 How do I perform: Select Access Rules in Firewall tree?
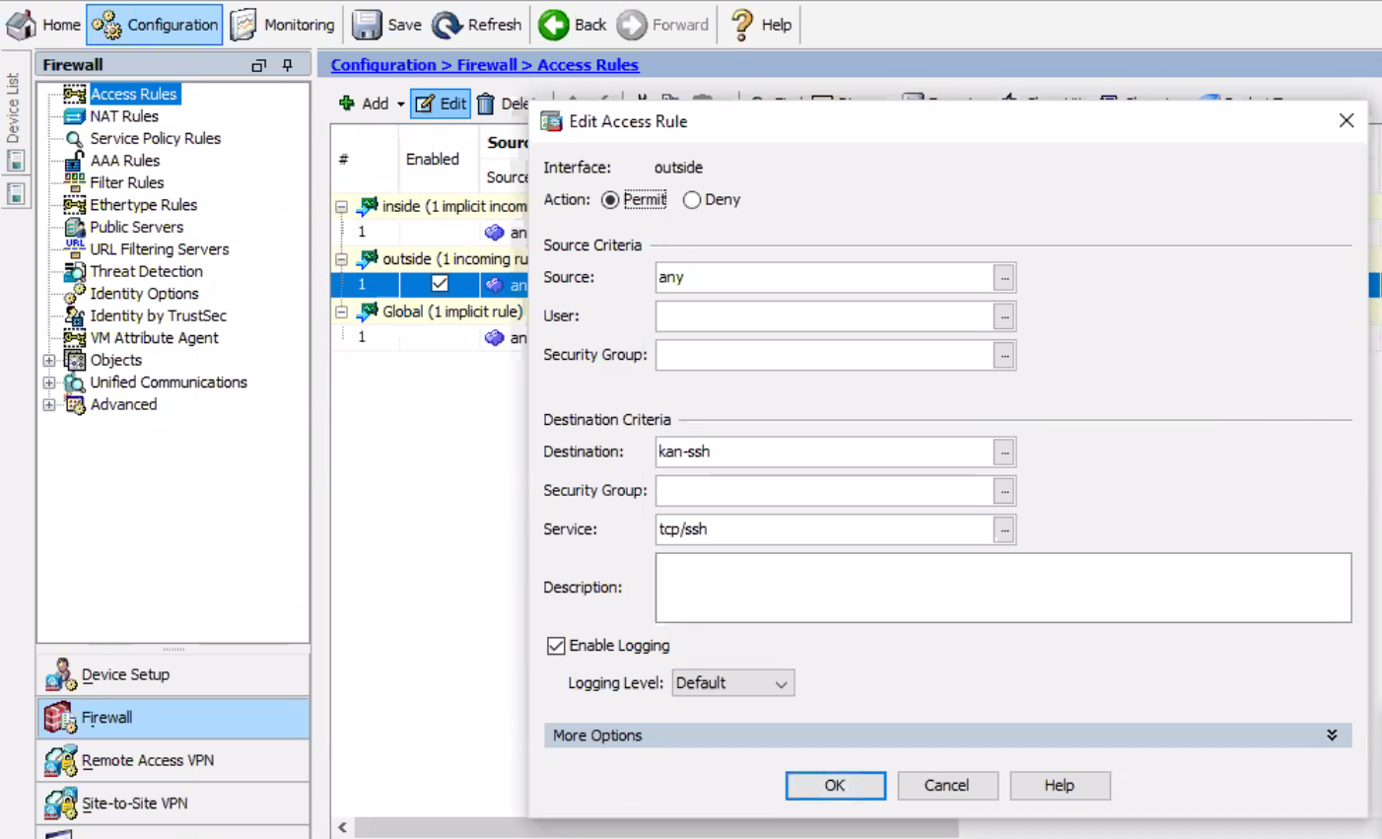coord(133,94)
